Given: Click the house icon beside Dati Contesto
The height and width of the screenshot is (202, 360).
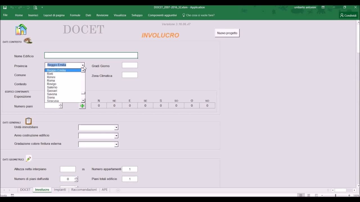Looking at the screenshot, I should point(28,41).
